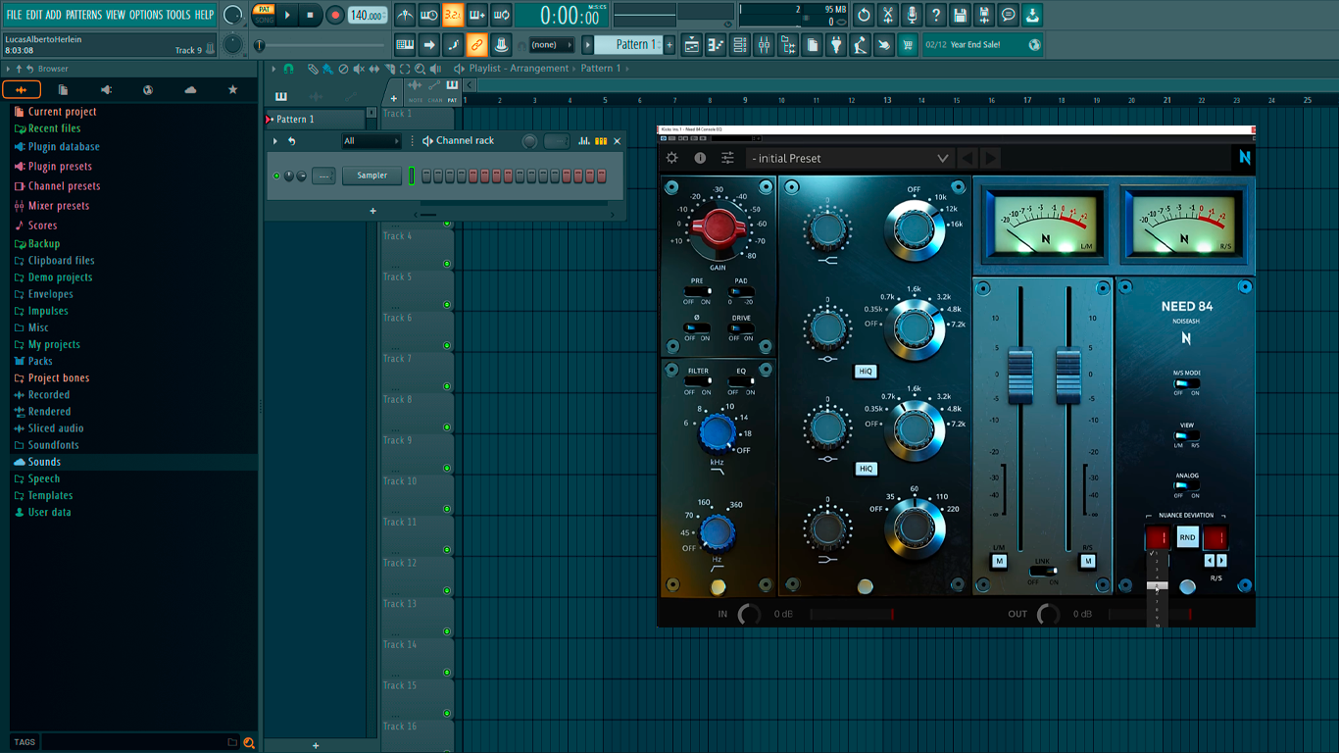Image resolution: width=1339 pixels, height=753 pixels.
Task: Expand the Packs folder in browser
Action: (40, 361)
